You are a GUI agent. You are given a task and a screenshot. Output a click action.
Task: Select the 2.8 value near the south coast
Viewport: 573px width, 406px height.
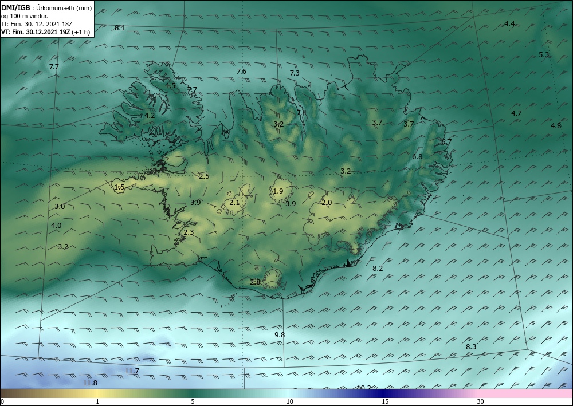[255, 282]
